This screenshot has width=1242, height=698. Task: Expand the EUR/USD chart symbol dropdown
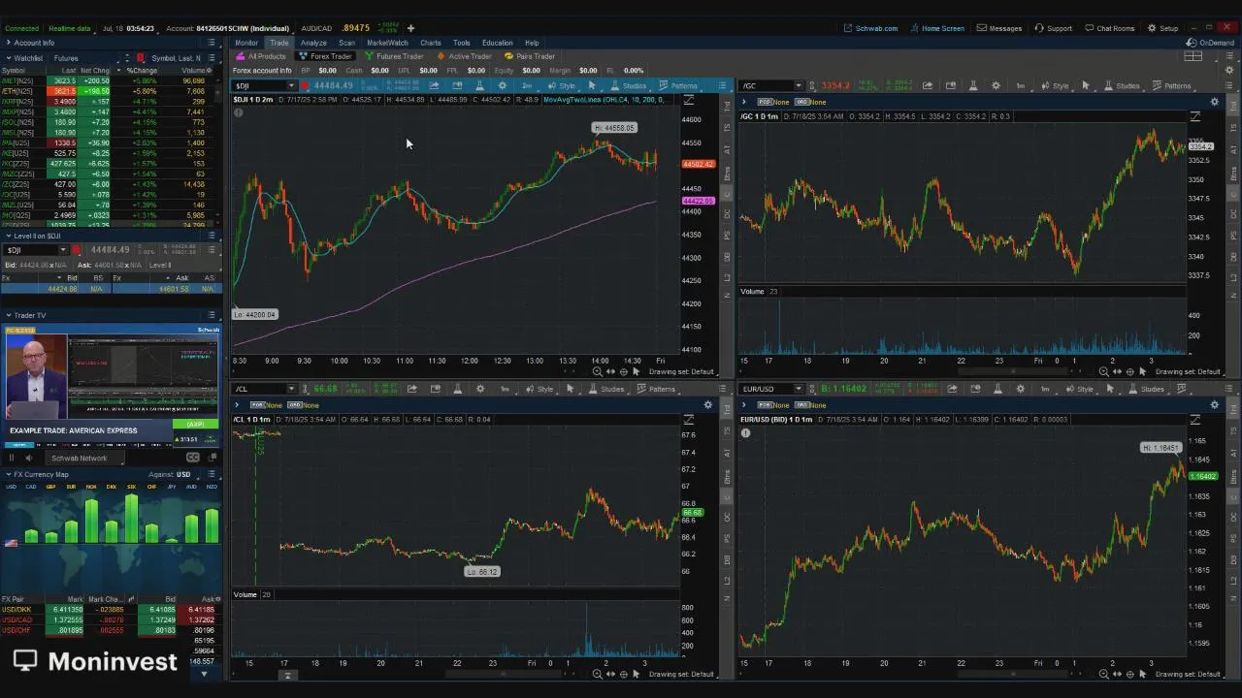pyautogui.click(x=798, y=389)
